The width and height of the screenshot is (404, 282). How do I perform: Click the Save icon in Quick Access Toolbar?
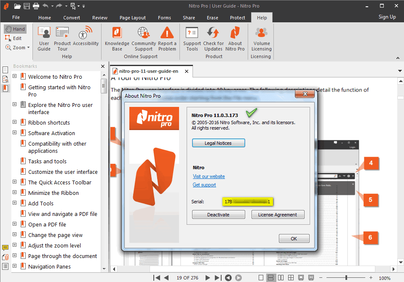(x=27, y=6)
